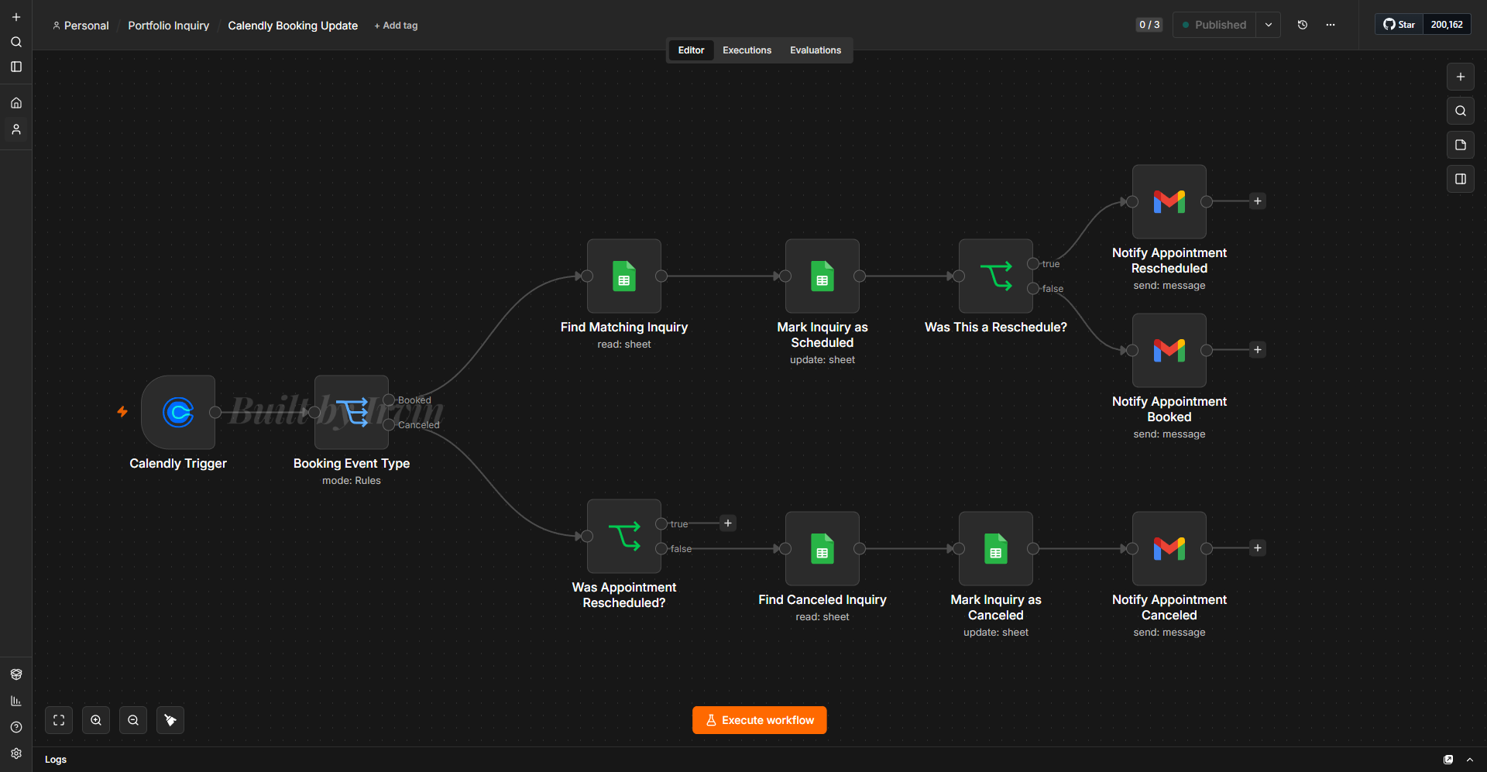1487x772 pixels.
Task: Expand the Published dropdown arrow
Action: pos(1269,25)
